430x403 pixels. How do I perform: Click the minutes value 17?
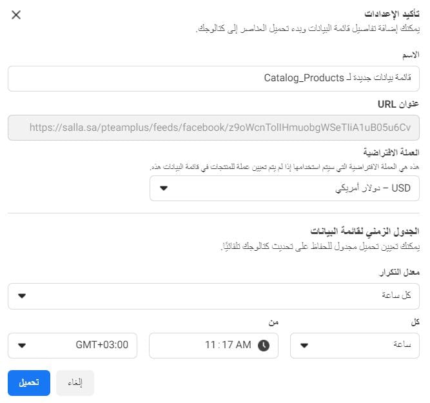pos(228,345)
